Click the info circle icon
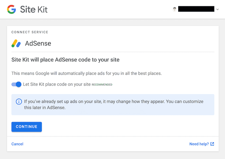 [19, 102]
